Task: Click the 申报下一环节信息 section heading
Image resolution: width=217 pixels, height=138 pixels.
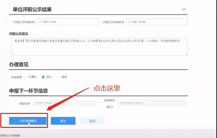Action: click(29, 91)
